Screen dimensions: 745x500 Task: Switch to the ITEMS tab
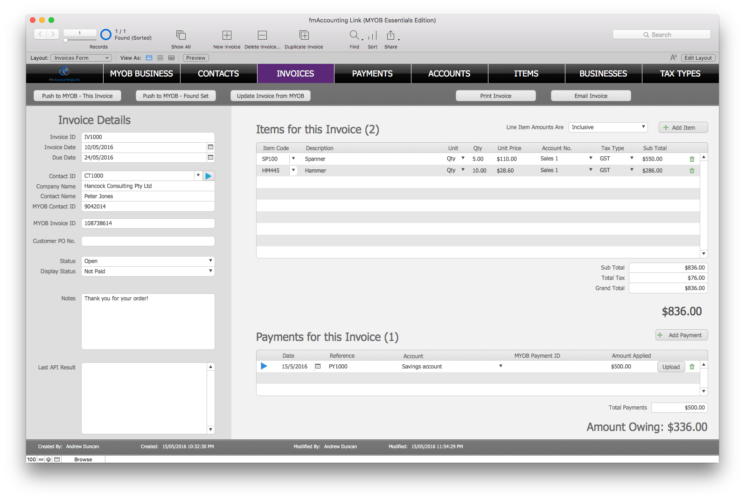coord(526,73)
